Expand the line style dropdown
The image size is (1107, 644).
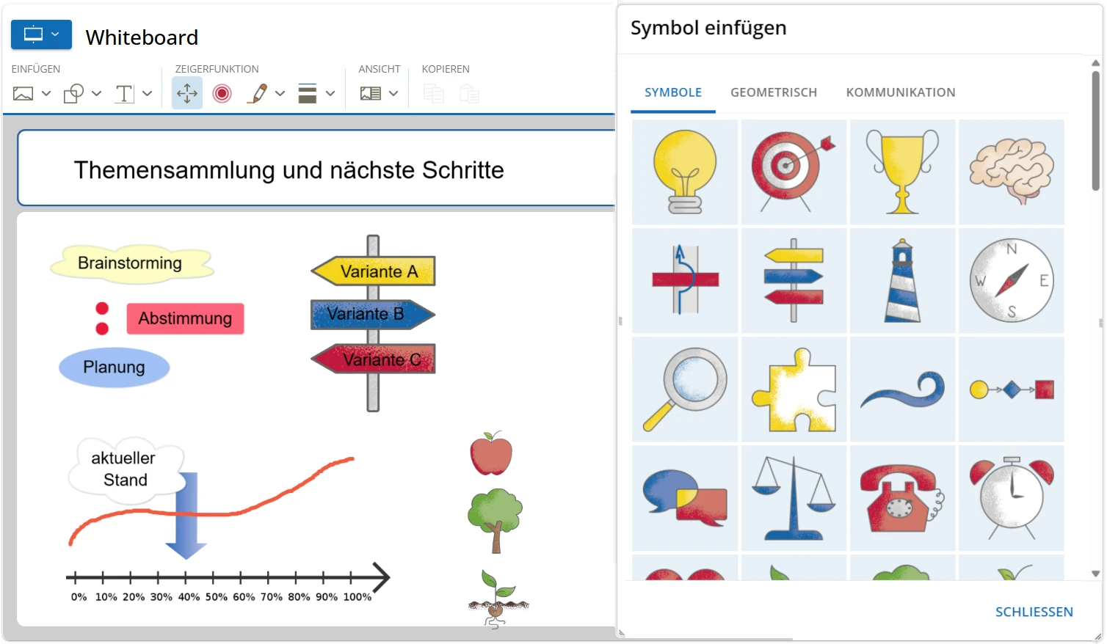tap(329, 93)
